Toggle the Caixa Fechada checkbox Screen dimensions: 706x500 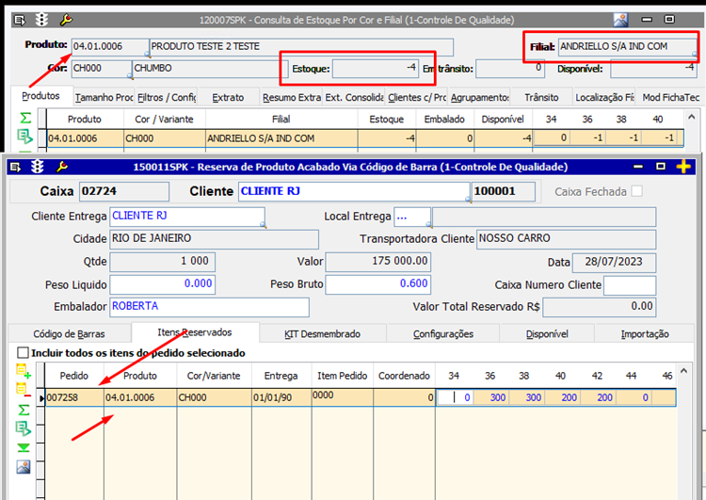click(x=637, y=192)
